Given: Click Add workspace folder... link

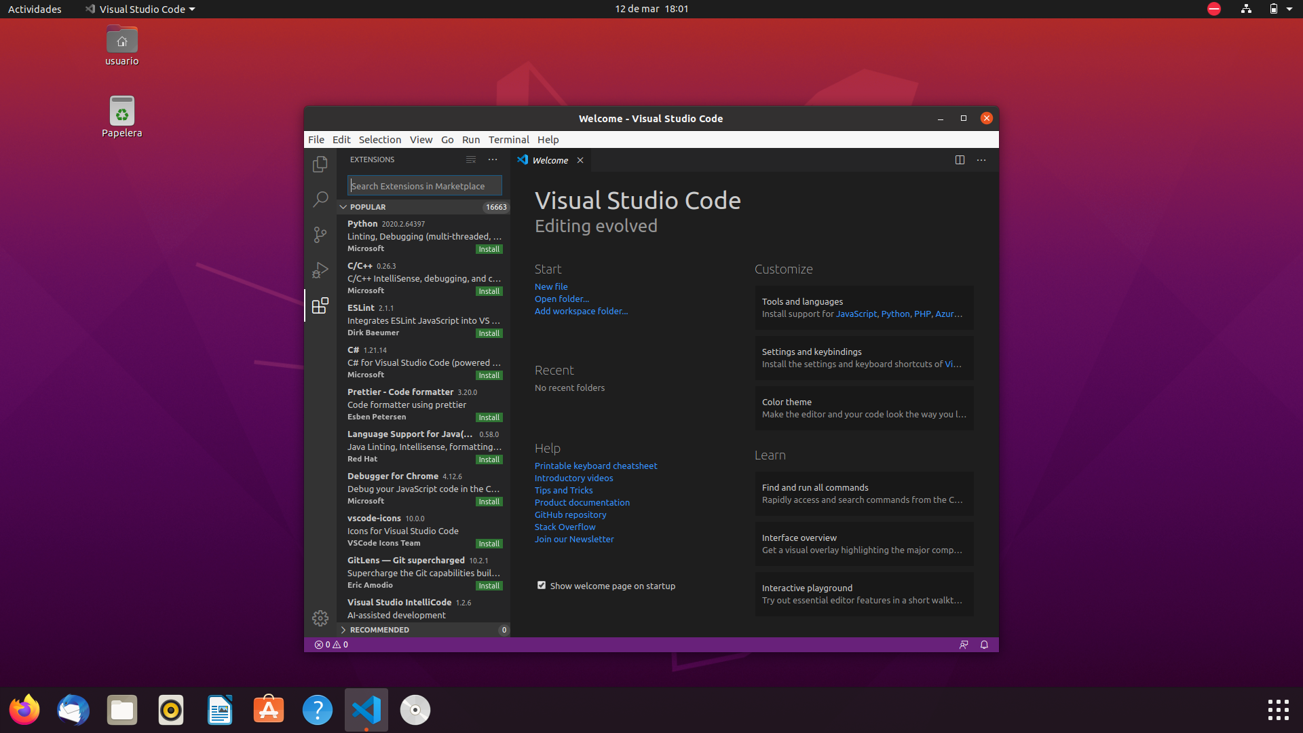Looking at the screenshot, I should tap(582, 311).
